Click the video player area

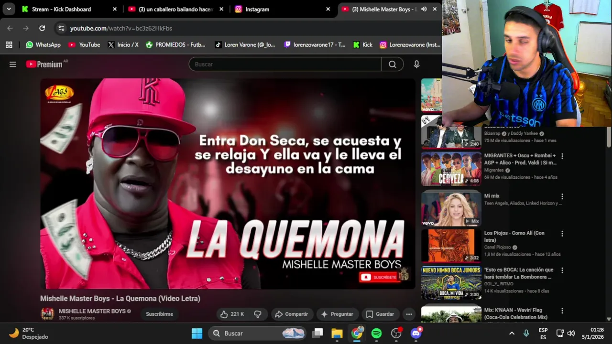[228, 183]
